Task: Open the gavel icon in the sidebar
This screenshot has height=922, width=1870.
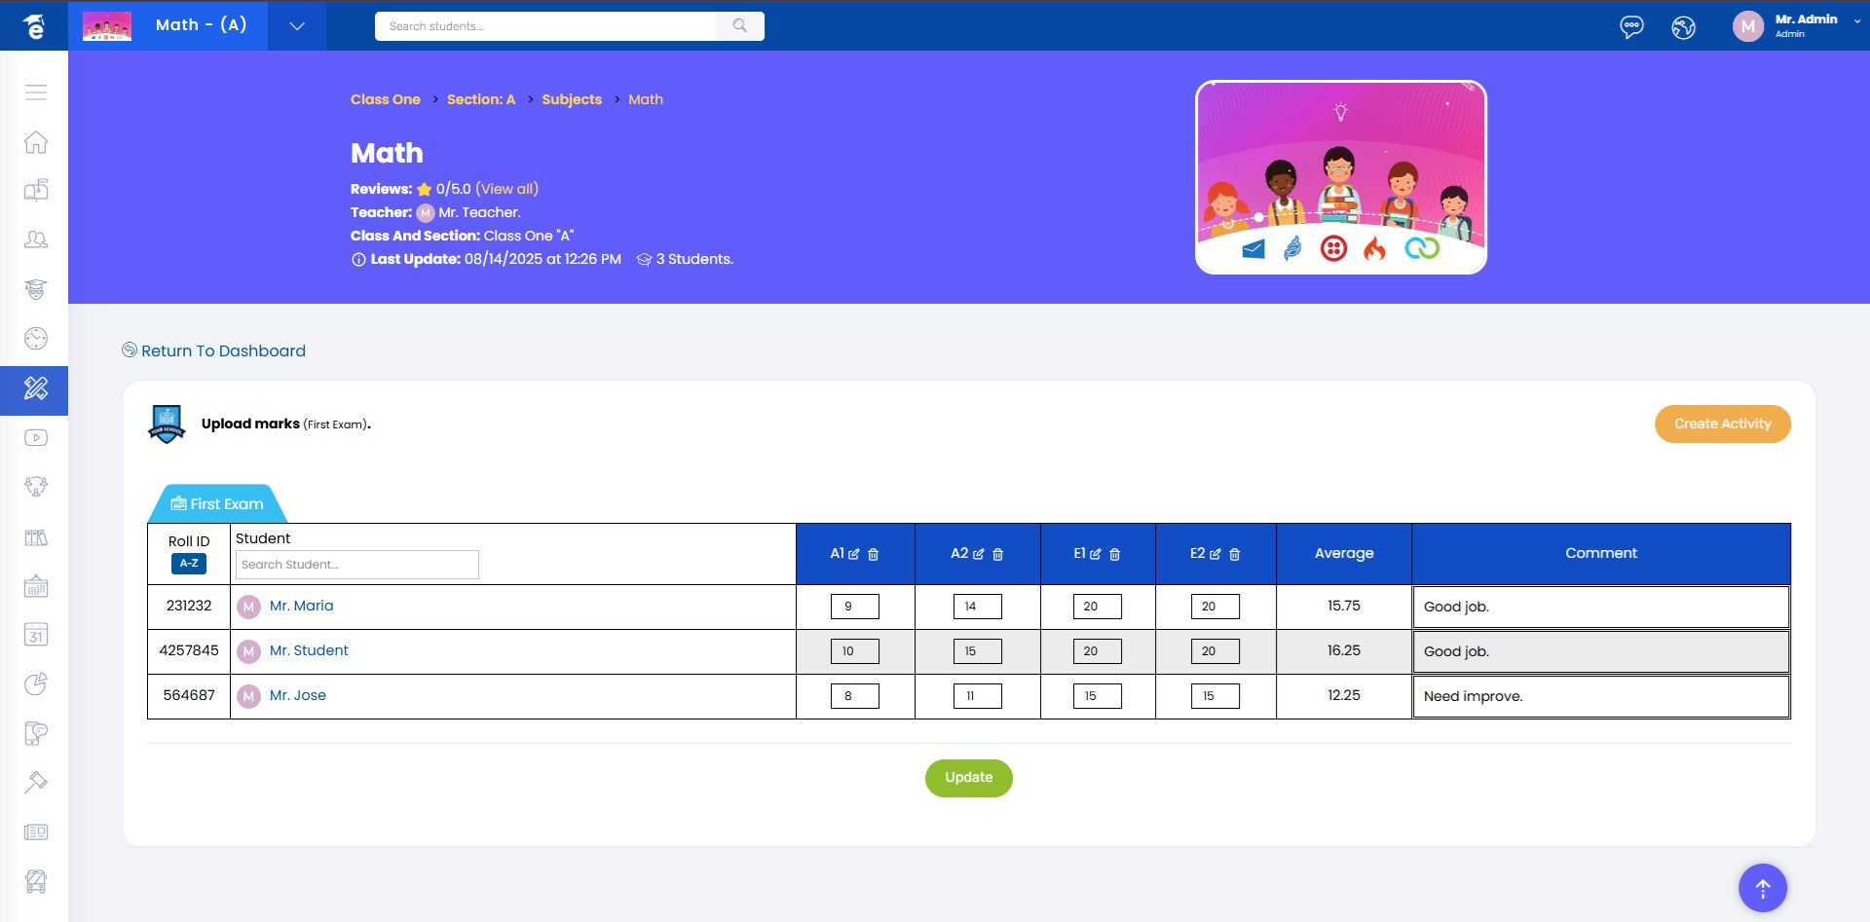Action: click(36, 783)
